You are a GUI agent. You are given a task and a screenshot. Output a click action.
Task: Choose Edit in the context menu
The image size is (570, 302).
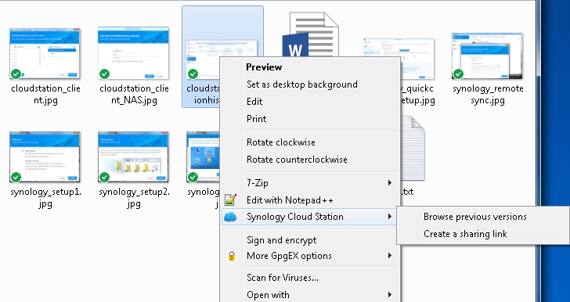click(x=254, y=102)
